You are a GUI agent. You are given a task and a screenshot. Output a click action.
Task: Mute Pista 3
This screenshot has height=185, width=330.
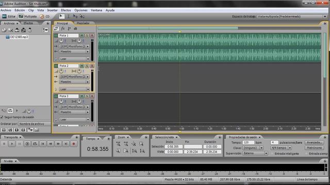click(81, 96)
